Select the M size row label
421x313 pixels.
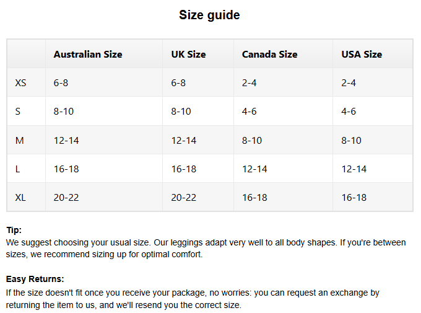click(x=20, y=141)
